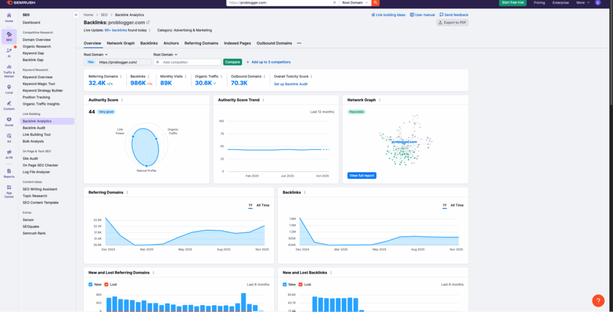Clear the domain search field
The image size is (613, 312).
[334, 2]
